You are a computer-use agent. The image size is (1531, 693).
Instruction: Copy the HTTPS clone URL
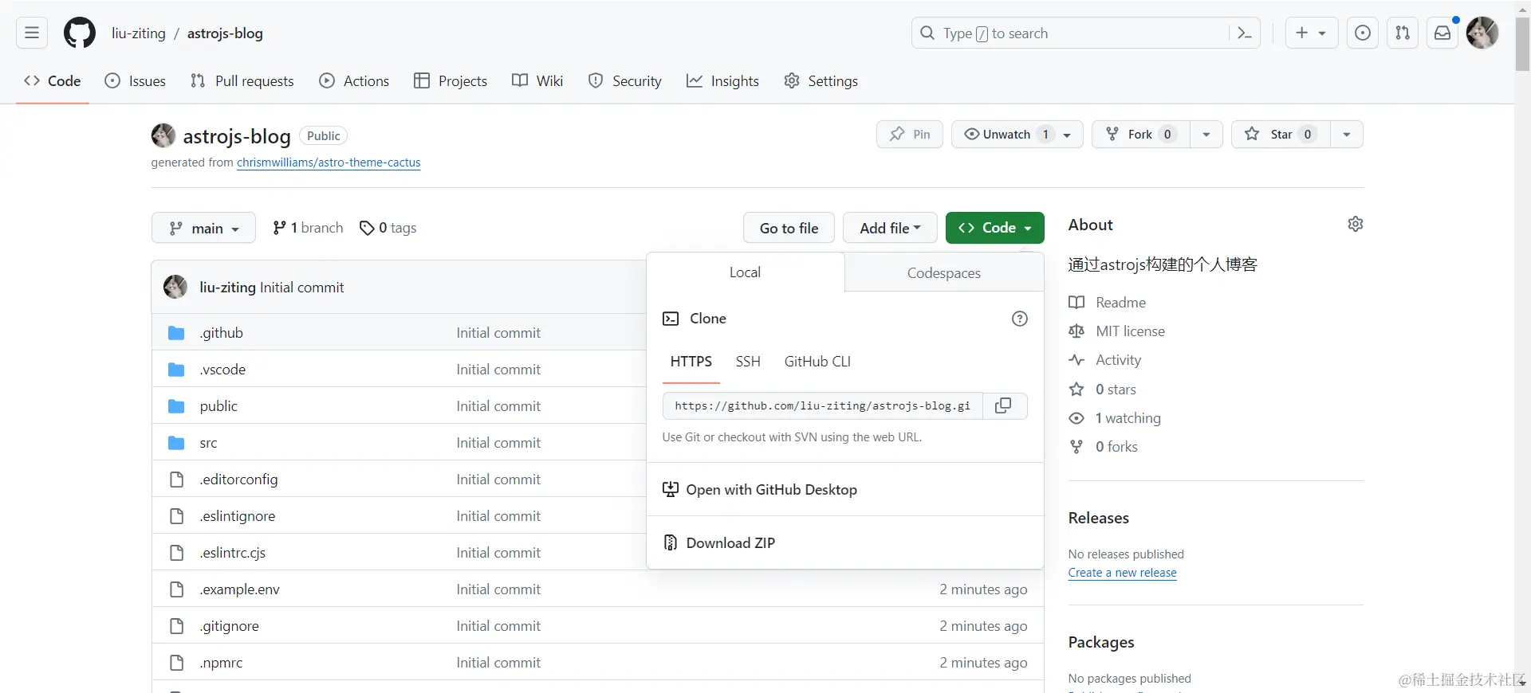[x=1004, y=405]
